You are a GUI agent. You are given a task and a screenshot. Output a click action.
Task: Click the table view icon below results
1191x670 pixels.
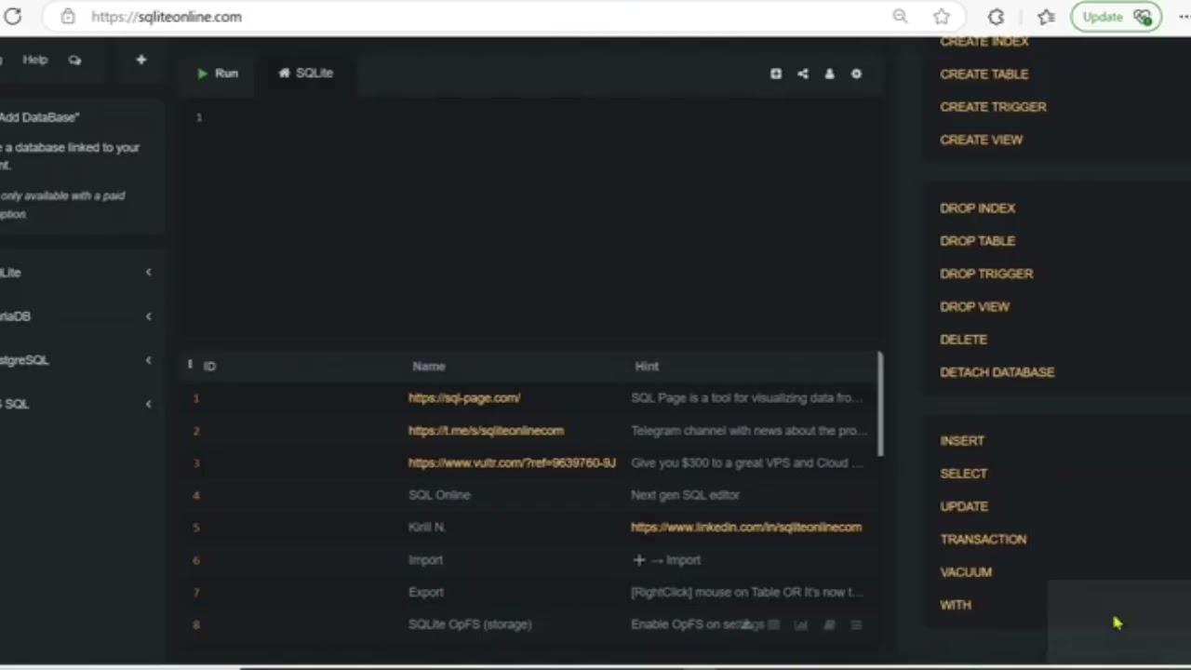click(x=773, y=625)
